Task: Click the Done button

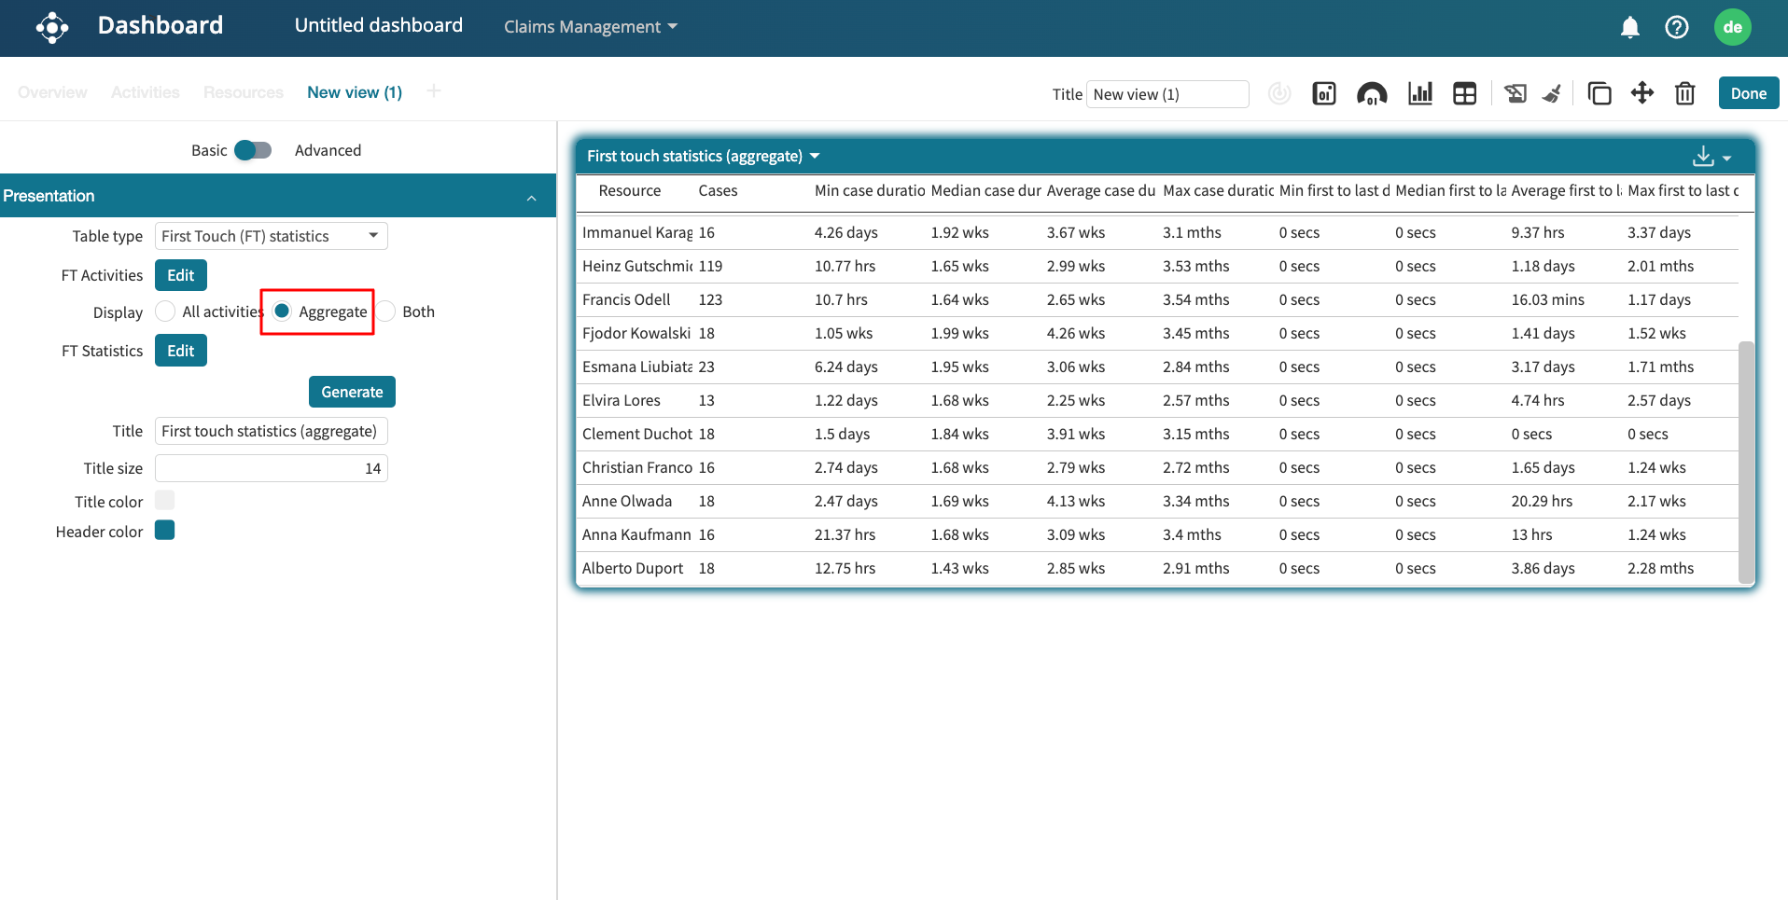Action: point(1748,93)
